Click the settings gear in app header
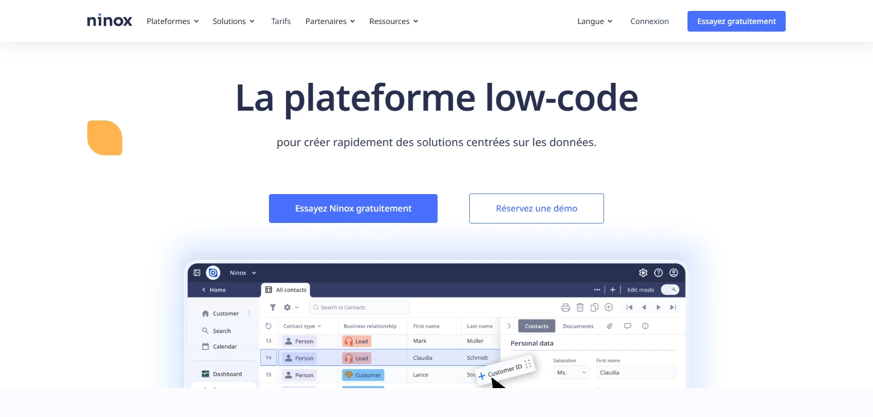Image resolution: width=873 pixels, height=417 pixels. point(643,273)
